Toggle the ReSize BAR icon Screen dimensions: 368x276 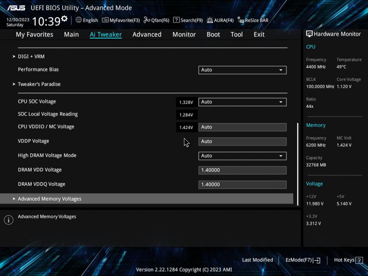coord(241,20)
